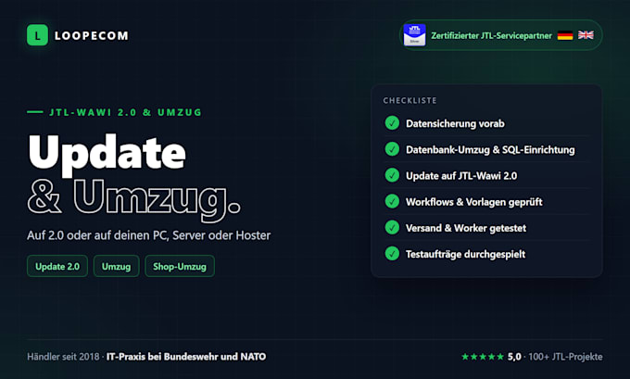
Task: Click the text 'Testaufträge durchgespielt'
Action: (465, 254)
